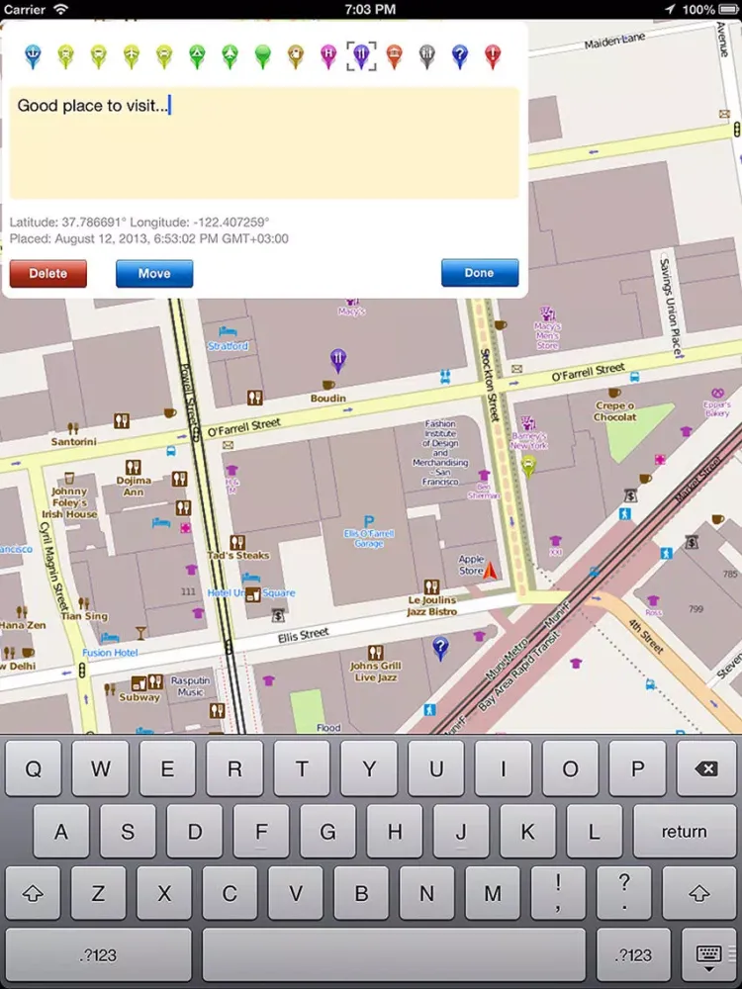
Task: Select the green camping tent pin
Action: pos(197,56)
